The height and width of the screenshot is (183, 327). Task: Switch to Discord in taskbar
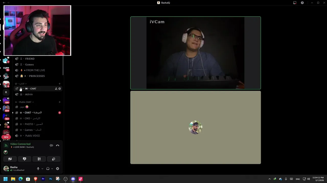(x=73, y=179)
